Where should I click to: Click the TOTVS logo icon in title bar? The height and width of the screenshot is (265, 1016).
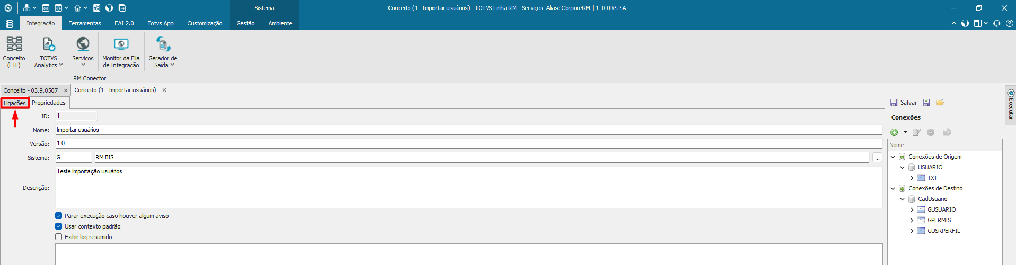[8, 8]
